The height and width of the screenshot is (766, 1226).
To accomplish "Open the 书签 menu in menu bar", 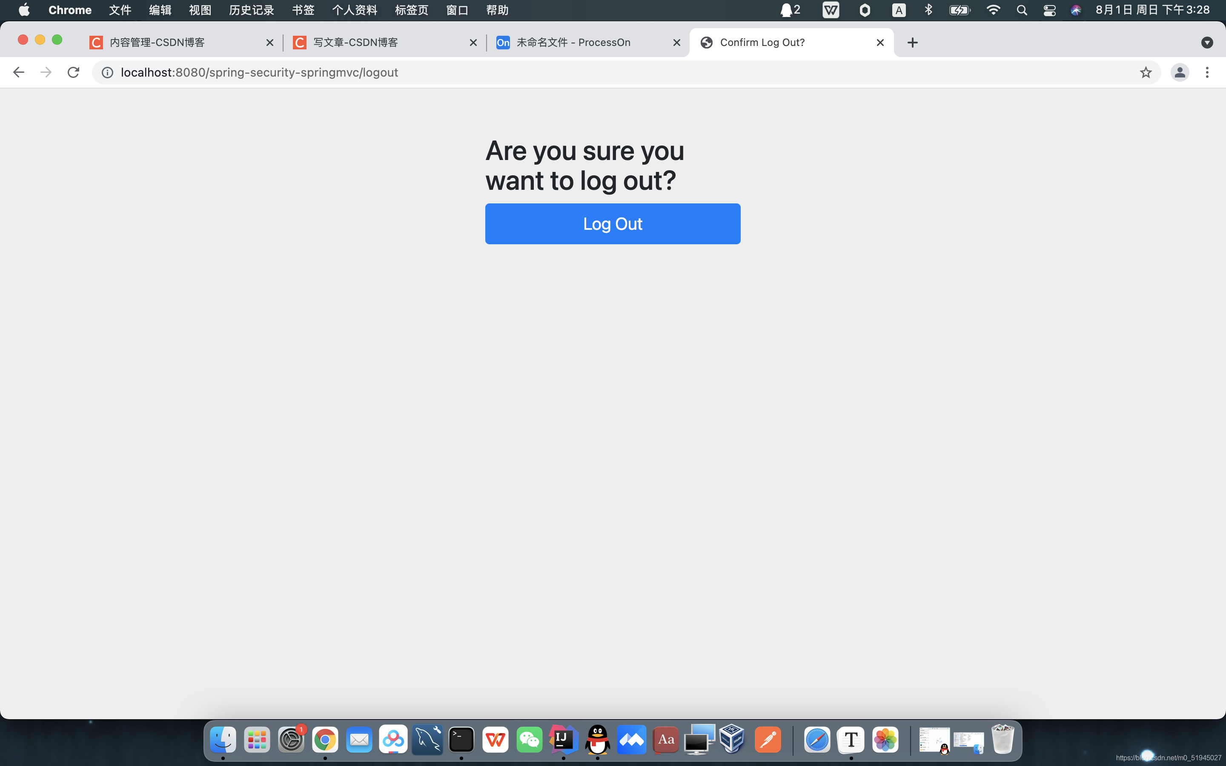I will point(303,10).
